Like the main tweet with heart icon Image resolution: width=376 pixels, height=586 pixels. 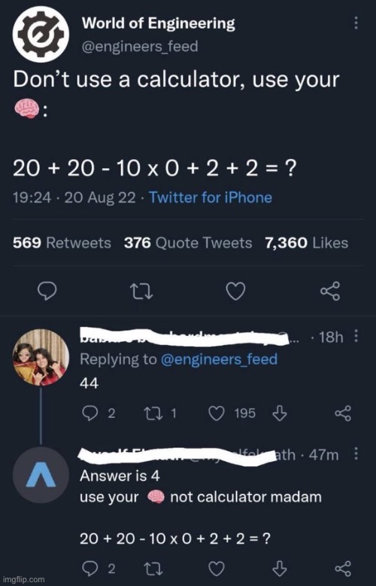click(236, 291)
